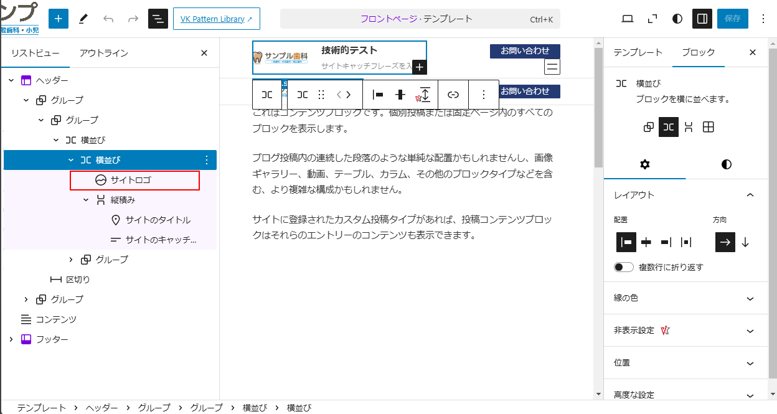Select vertical direction down arrow

tap(745, 242)
